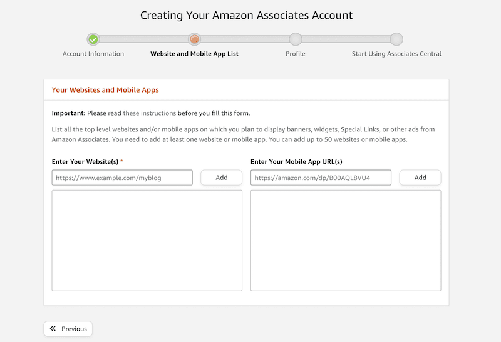Click the 'Your Websites and Mobile Apps' heading

(x=105, y=90)
